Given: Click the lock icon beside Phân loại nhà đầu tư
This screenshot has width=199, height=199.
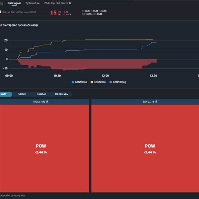Looking at the screenshot, I should (x=70, y=3).
